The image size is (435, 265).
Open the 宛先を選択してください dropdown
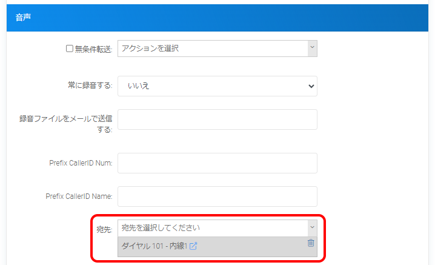212,228
